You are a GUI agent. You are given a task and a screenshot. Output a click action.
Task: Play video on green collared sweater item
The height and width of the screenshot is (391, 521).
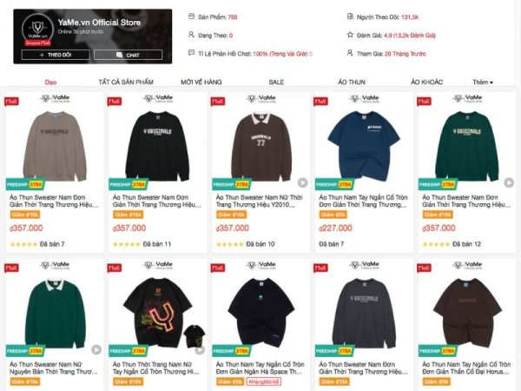(96, 350)
